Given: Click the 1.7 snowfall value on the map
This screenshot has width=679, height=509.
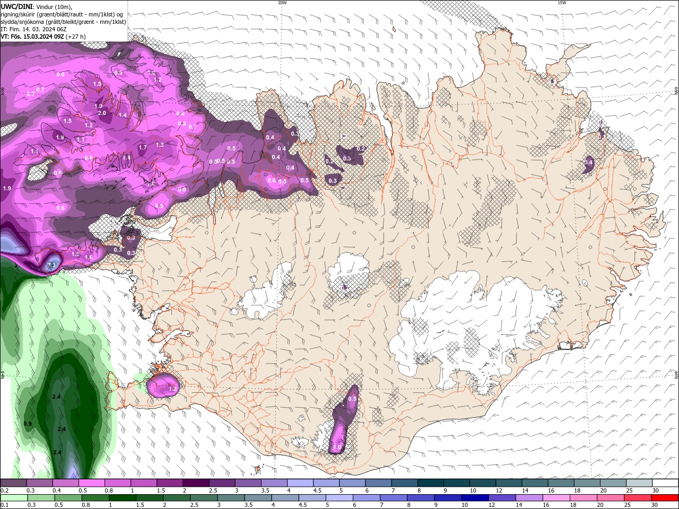Looking at the screenshot, I should (x=143, y=147).
